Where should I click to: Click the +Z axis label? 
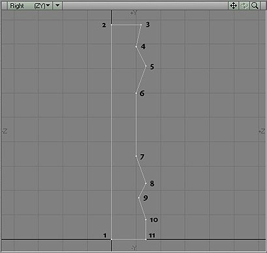pyautogui.click(x=262, y=131)
